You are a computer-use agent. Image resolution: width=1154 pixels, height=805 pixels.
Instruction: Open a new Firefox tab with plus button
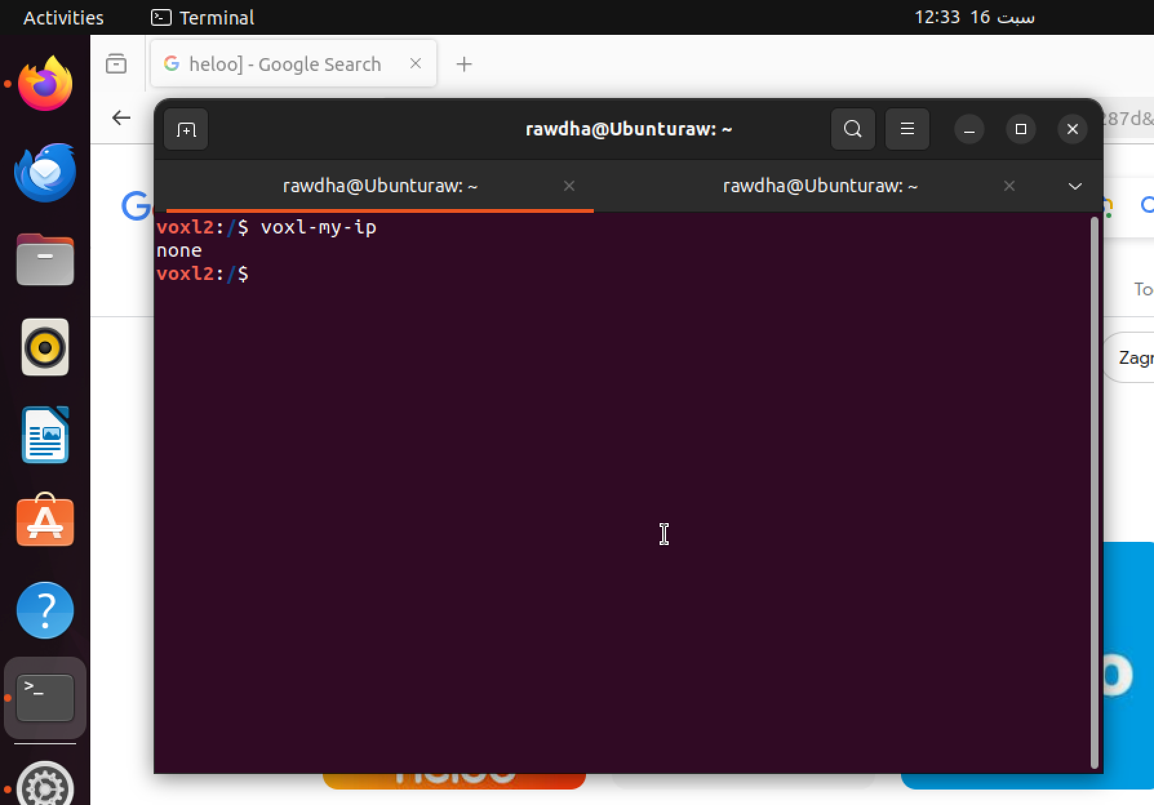coord(464,64)
